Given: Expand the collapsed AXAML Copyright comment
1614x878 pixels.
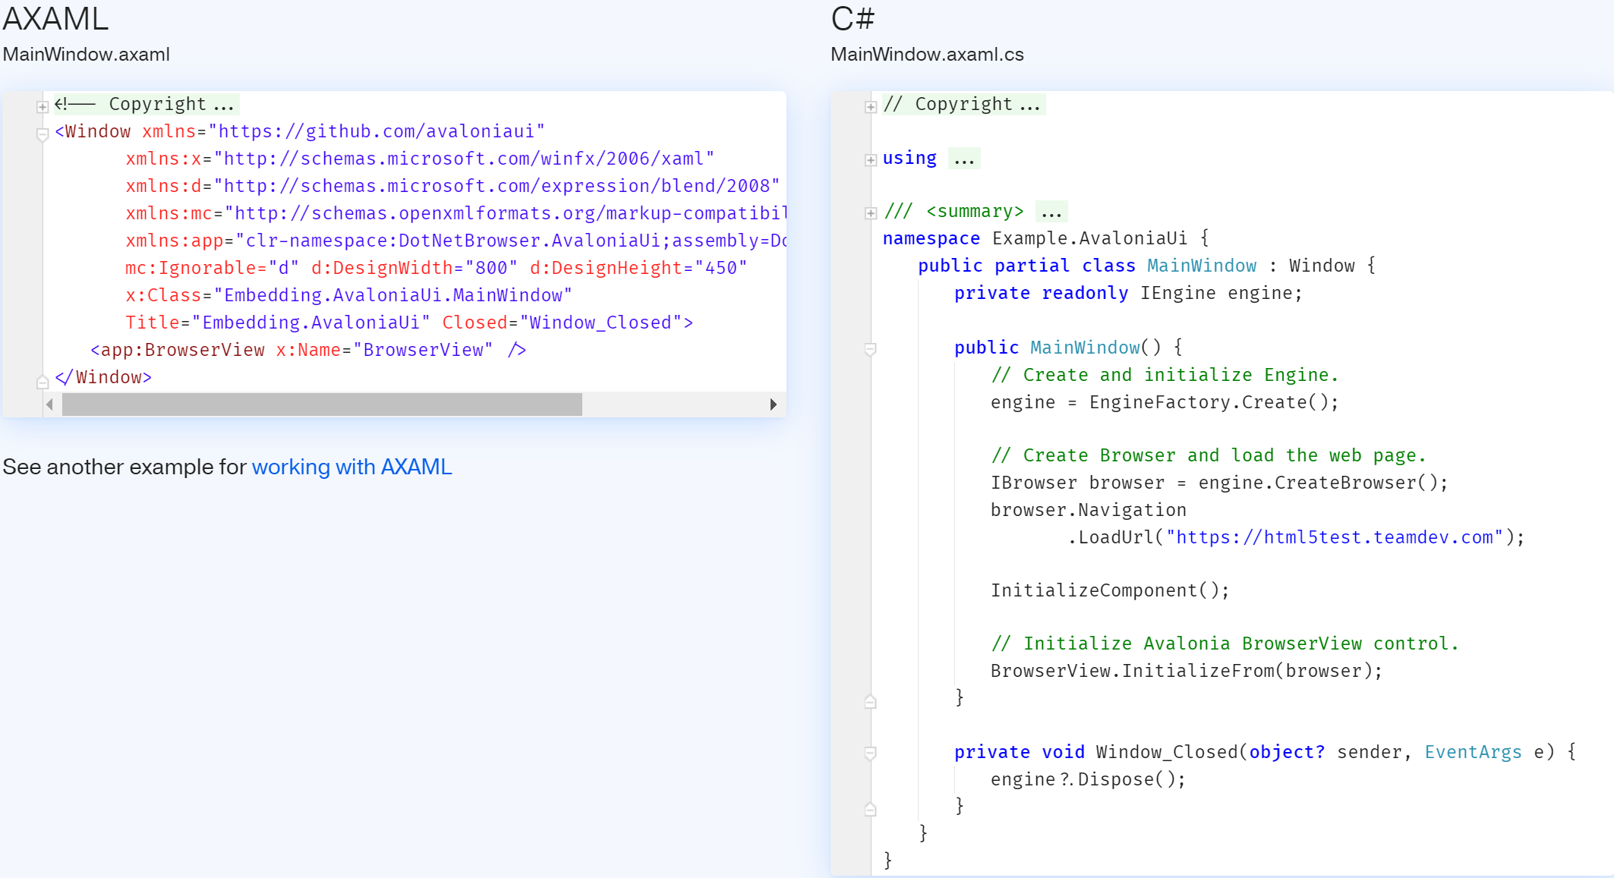Looking at the screenshot, I should pyautogui.click(x=43, y=107).
